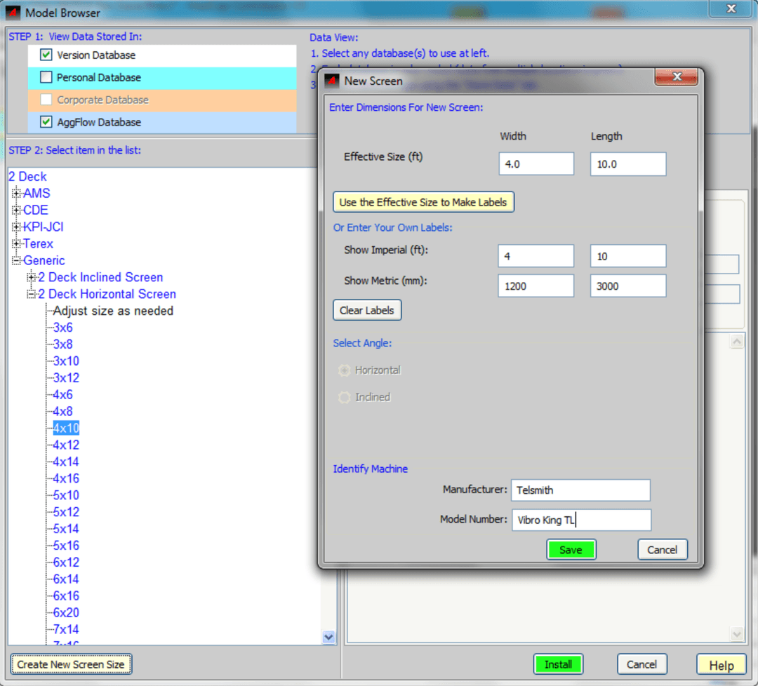The width and height of the screenshot is (758, 686).
Task: Click the Model Browser title bar icon
Action: 13,13
